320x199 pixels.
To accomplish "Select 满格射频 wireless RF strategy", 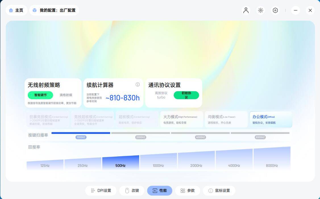I will tap(66, 95).
